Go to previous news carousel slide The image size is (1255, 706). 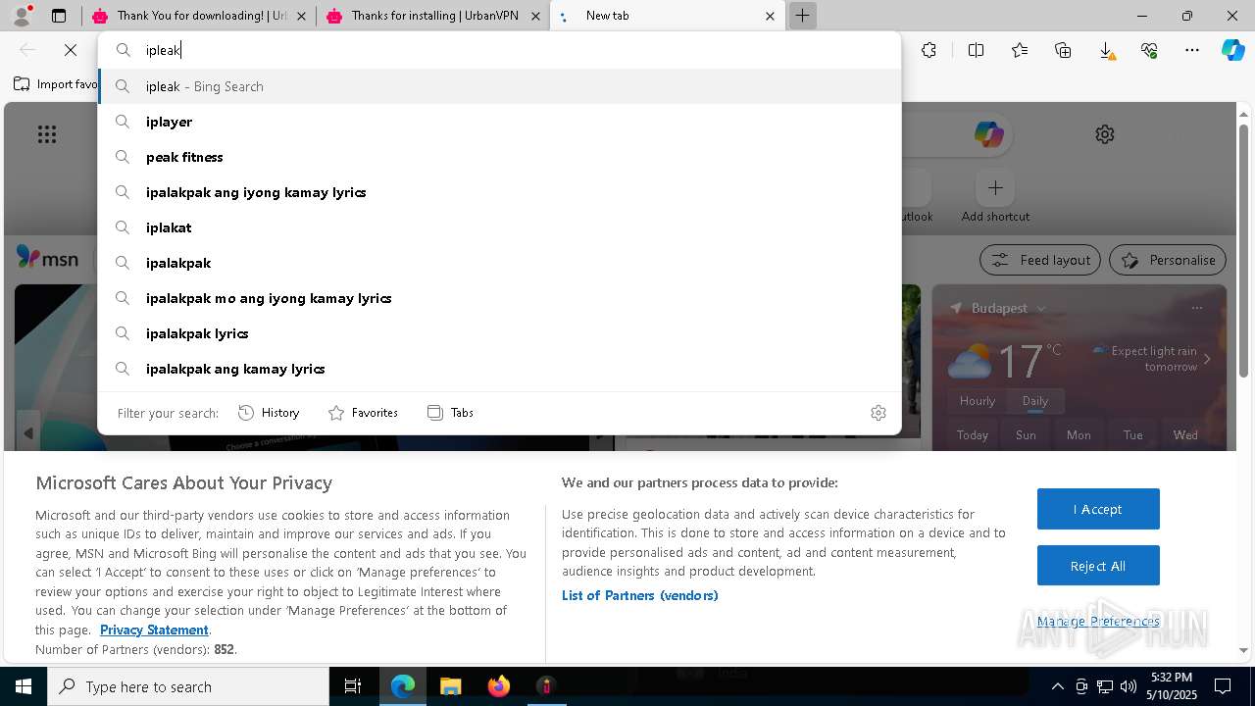click(x=28, y=432)
